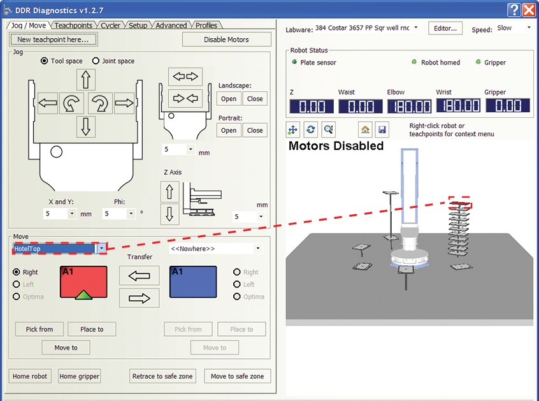Click the home view icon
Screen dimensions: 539x401
tap(365, 129)
